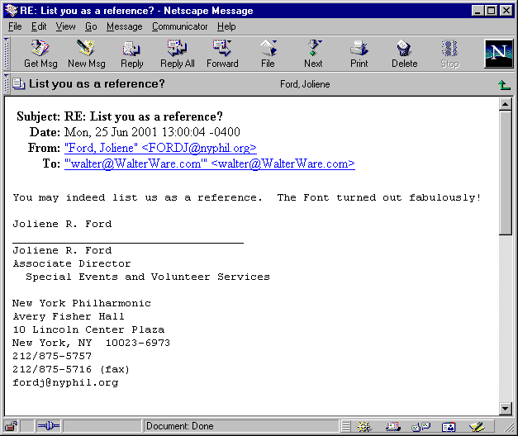Click the 'New York Philharmonic' line
518x436 pixels.
point(82,303)
